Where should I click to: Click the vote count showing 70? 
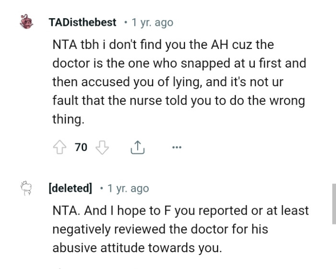click(81, 148)
